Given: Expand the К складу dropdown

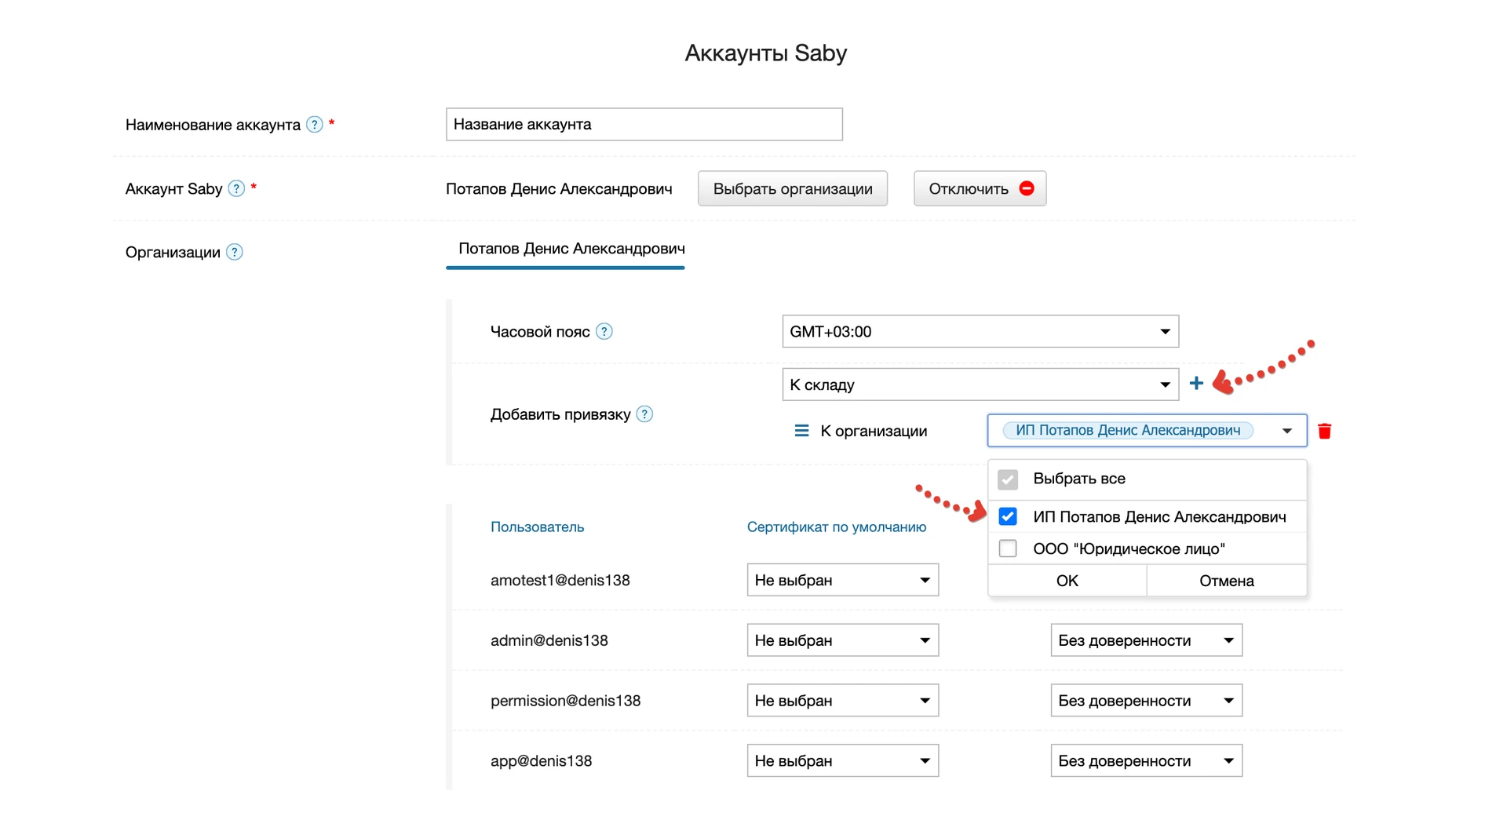Looking at the screenshot, I should pos(980,384).
